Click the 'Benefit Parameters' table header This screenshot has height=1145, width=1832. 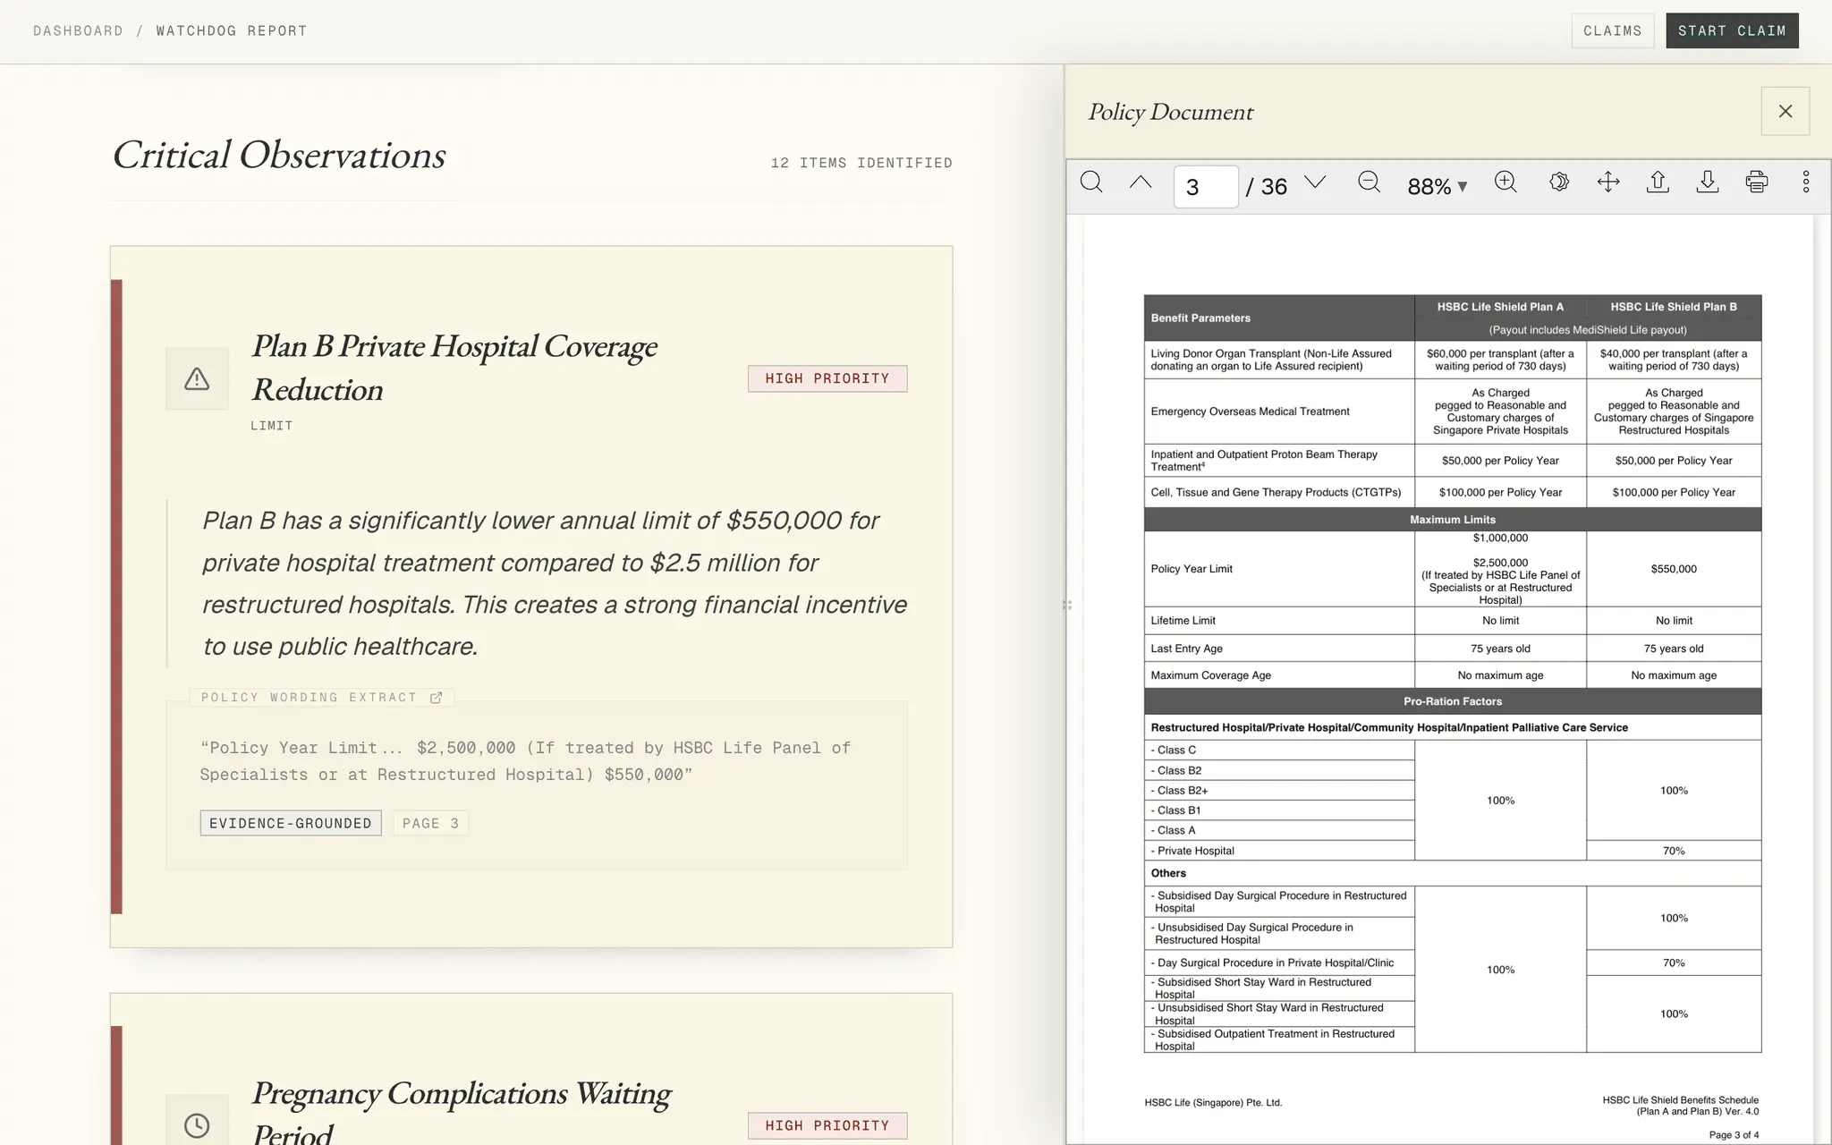click(1200, 318)
